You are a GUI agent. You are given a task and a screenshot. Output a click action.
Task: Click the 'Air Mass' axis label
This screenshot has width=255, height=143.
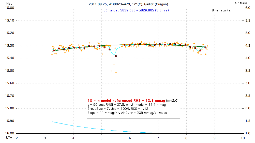241,3
